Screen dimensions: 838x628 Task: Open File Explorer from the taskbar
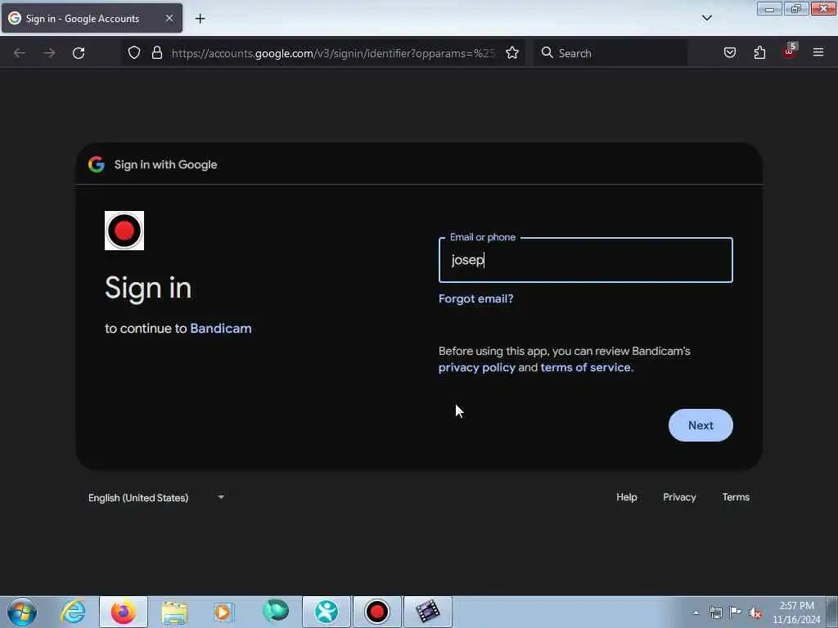pos(174,612)
